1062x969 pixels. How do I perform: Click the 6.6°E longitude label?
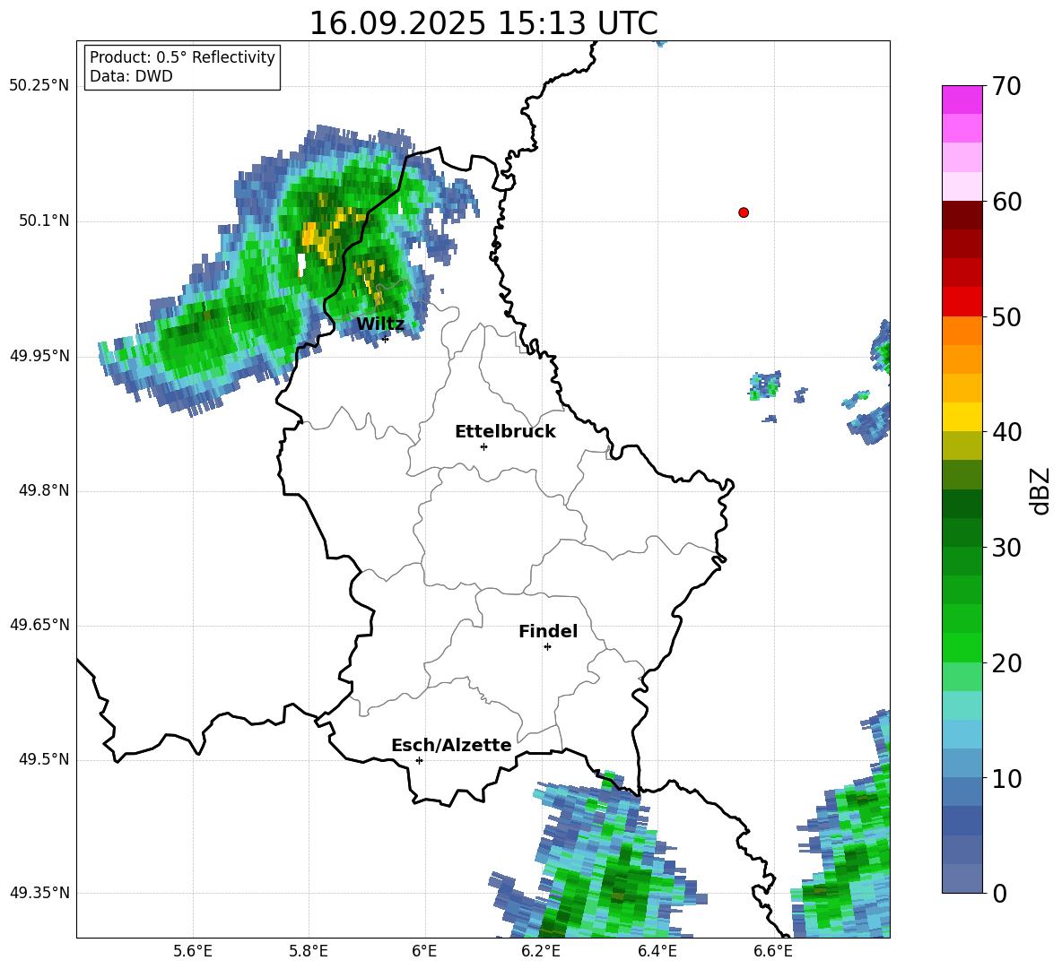click(x=773, y=951)
